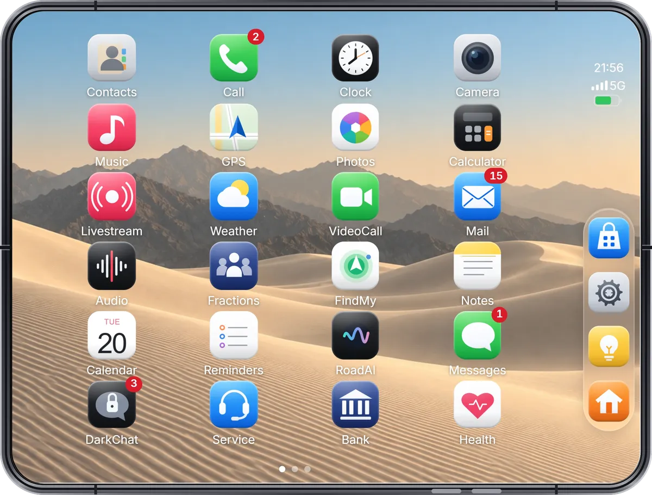Start the VideoCall app
This screenshot has width=652, height=495.
[x=355, y=197]
